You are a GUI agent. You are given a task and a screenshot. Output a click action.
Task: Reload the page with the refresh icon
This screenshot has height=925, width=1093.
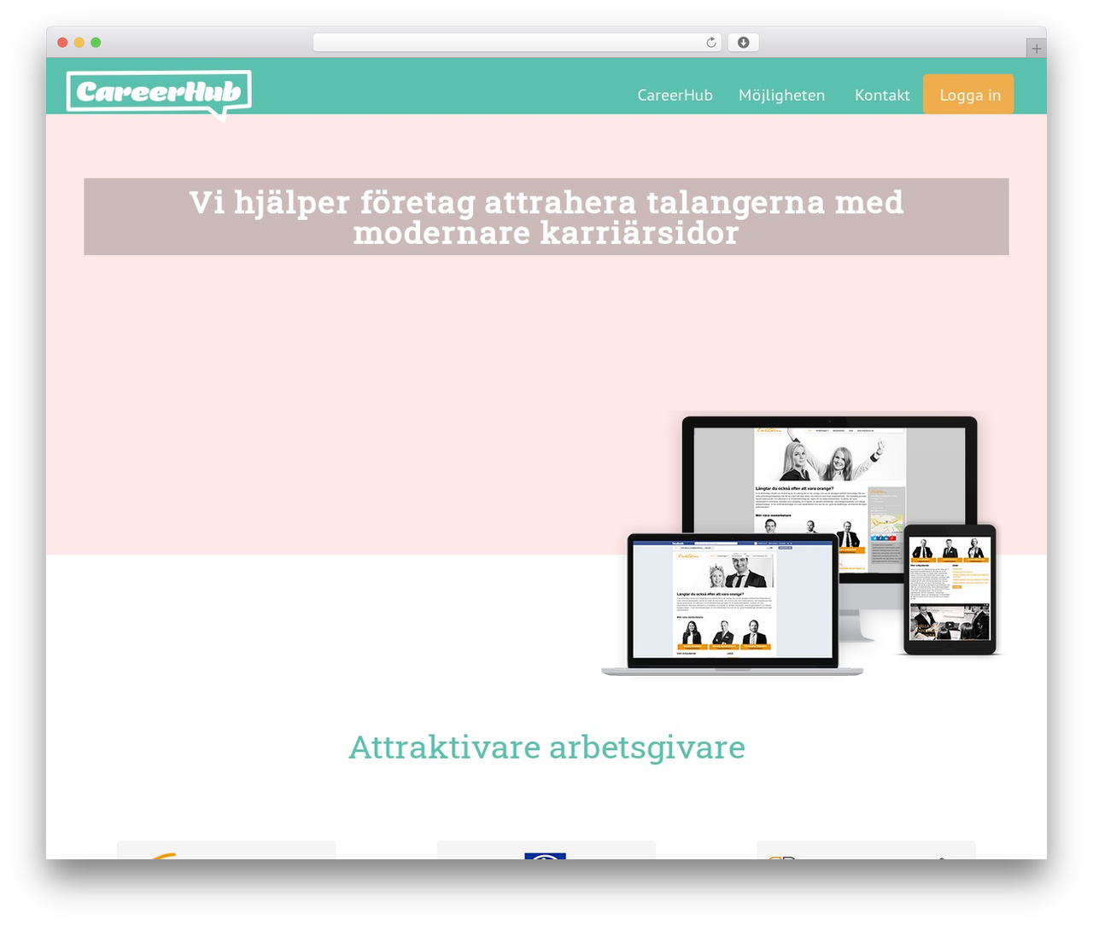(711, 43)
